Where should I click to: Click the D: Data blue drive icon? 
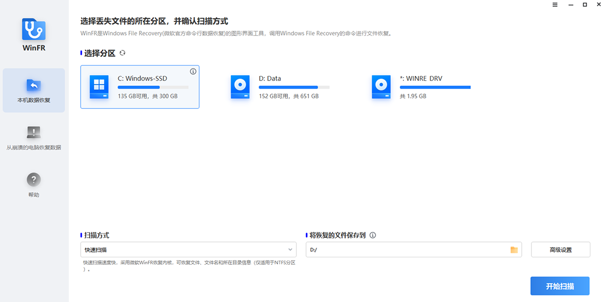click(240, 87)
